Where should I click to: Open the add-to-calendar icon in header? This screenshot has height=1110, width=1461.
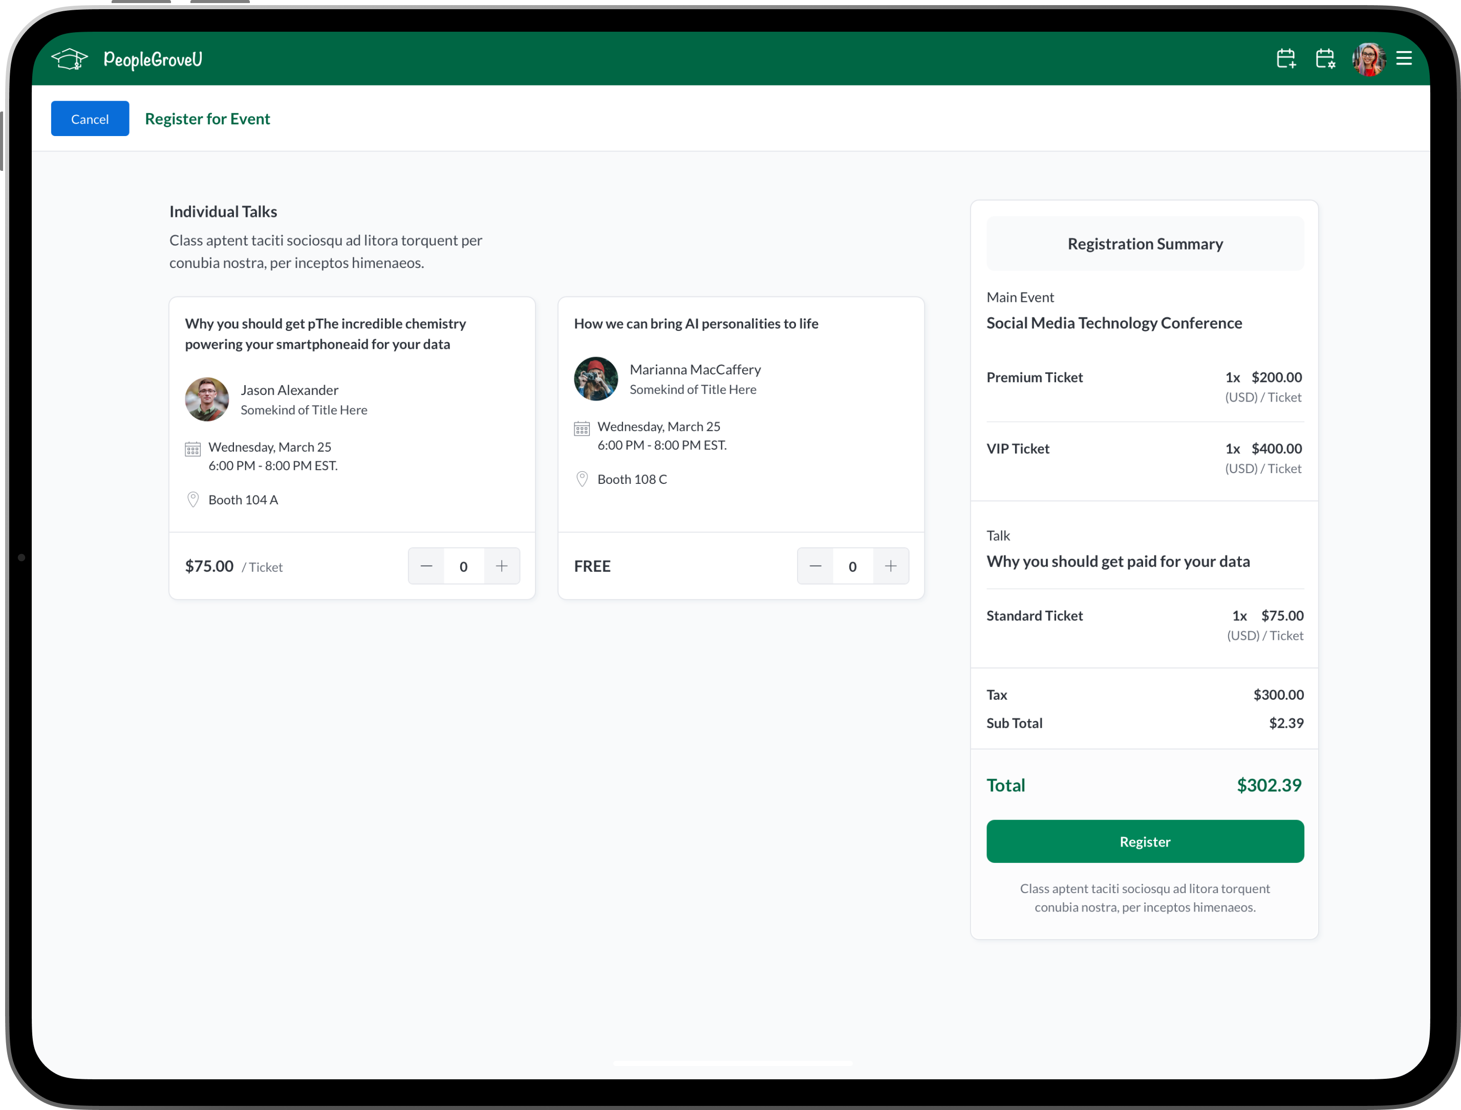(1286, 59)
